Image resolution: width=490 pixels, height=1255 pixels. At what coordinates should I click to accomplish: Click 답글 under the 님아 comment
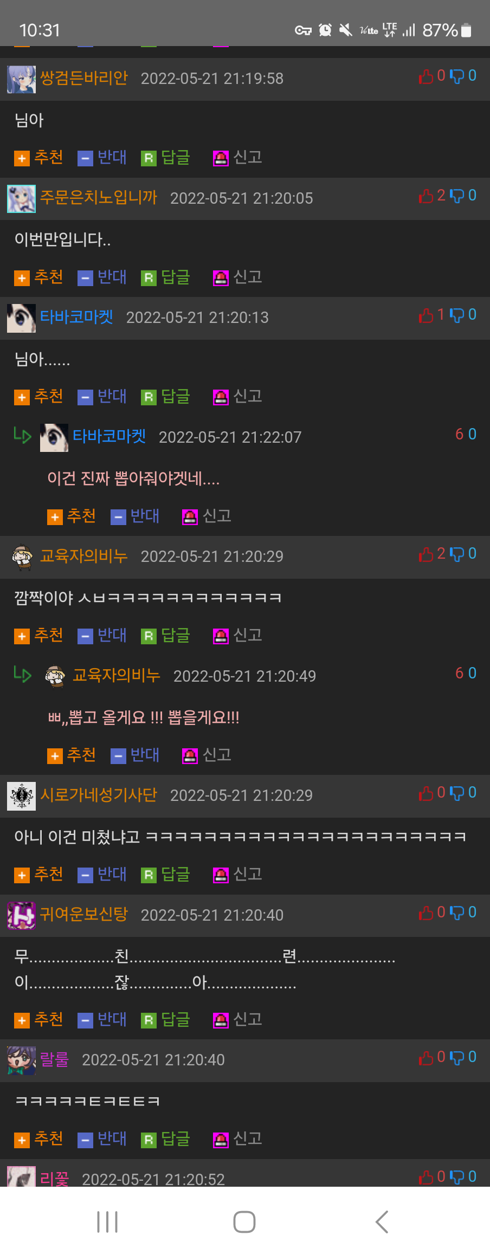(x=176, y=158)
